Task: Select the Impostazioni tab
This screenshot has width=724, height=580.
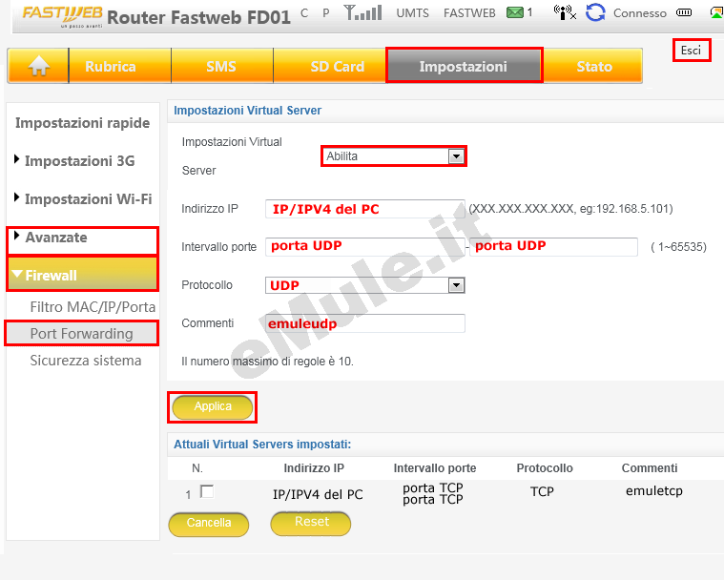Action: click(464, 66)
